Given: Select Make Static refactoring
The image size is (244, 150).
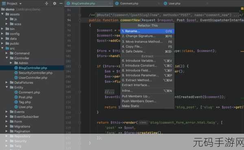Looking at the screenshot, I should (147, 106).
